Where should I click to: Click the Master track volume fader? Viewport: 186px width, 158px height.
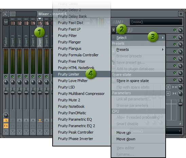click(x=6, y=92)
